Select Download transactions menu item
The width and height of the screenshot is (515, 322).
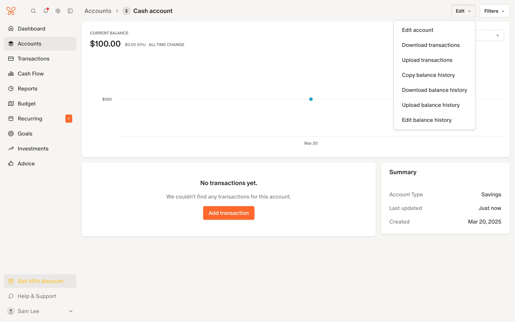pos(431,45)
